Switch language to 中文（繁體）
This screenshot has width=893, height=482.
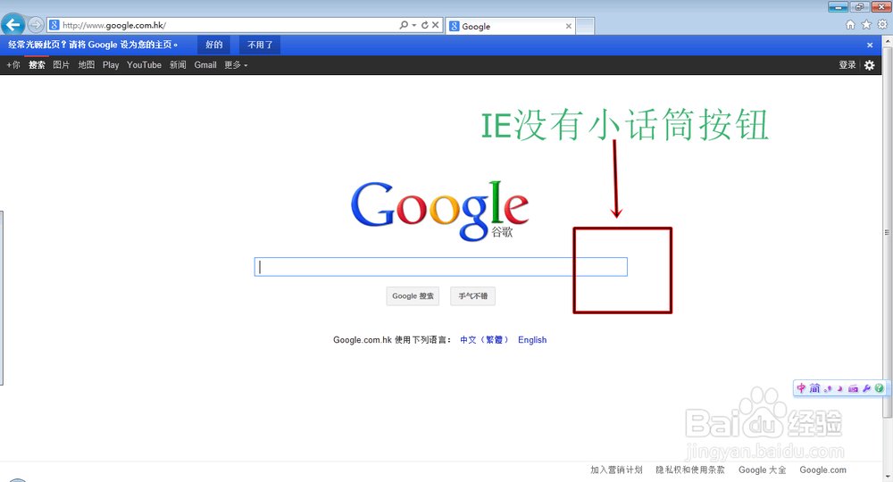coord(484,340)
